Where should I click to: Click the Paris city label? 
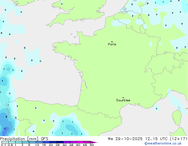pyautogui.click(x=112, y=44)
